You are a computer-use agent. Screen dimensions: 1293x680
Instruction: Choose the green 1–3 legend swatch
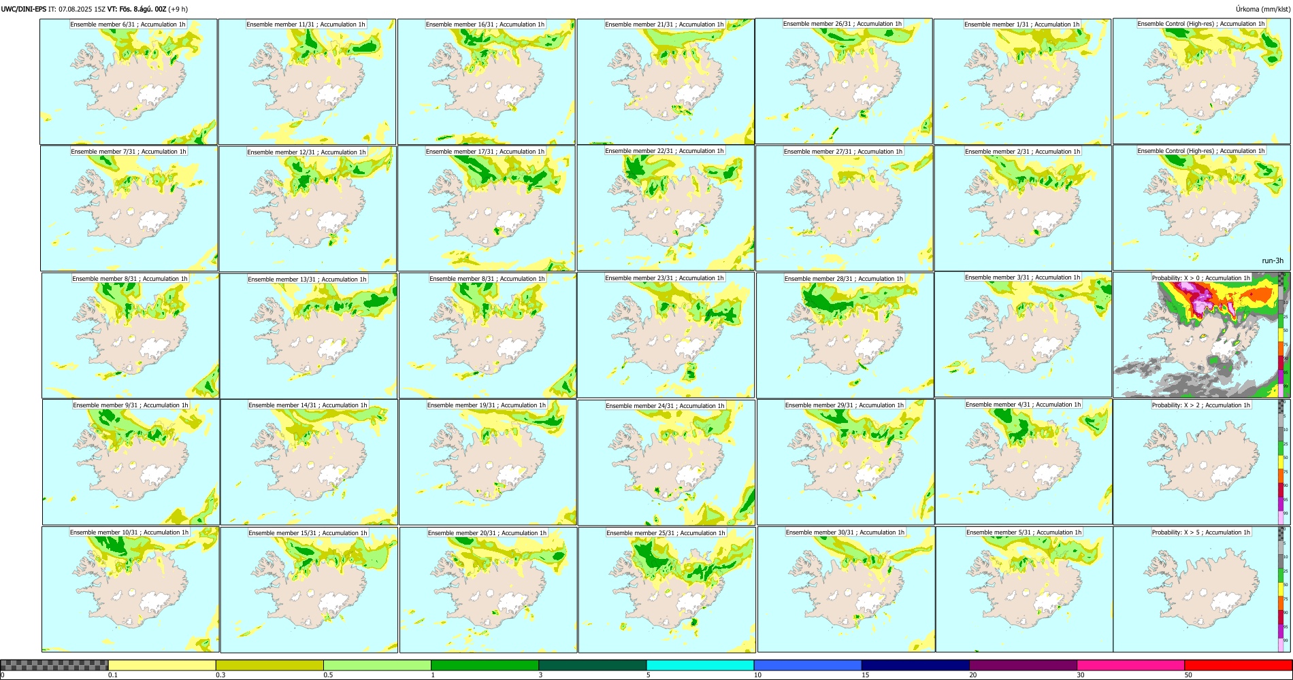[x=485, y=665]
